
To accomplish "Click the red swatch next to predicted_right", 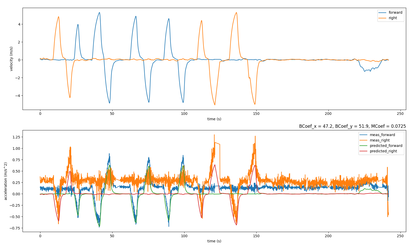I will pos(364,151).
